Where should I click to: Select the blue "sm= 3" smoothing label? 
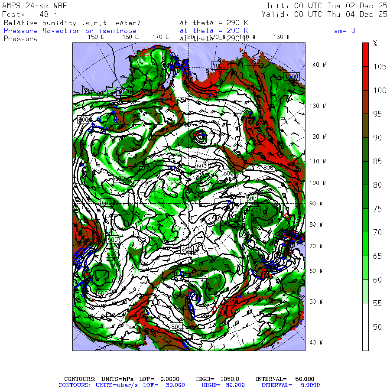[x=344, y=31]
